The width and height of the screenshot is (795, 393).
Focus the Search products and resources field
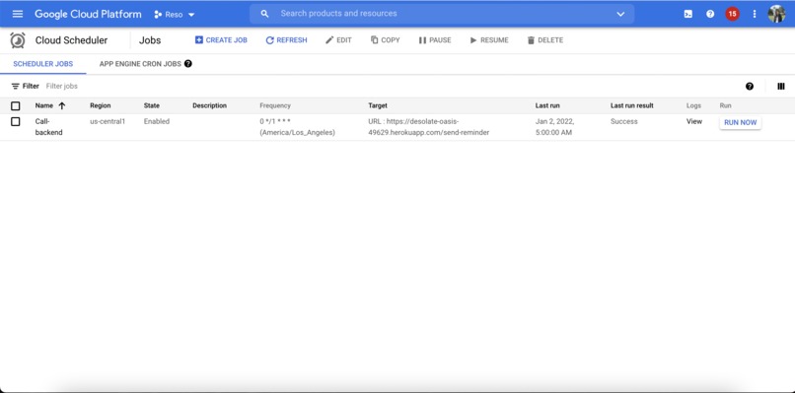click(441, 14)
